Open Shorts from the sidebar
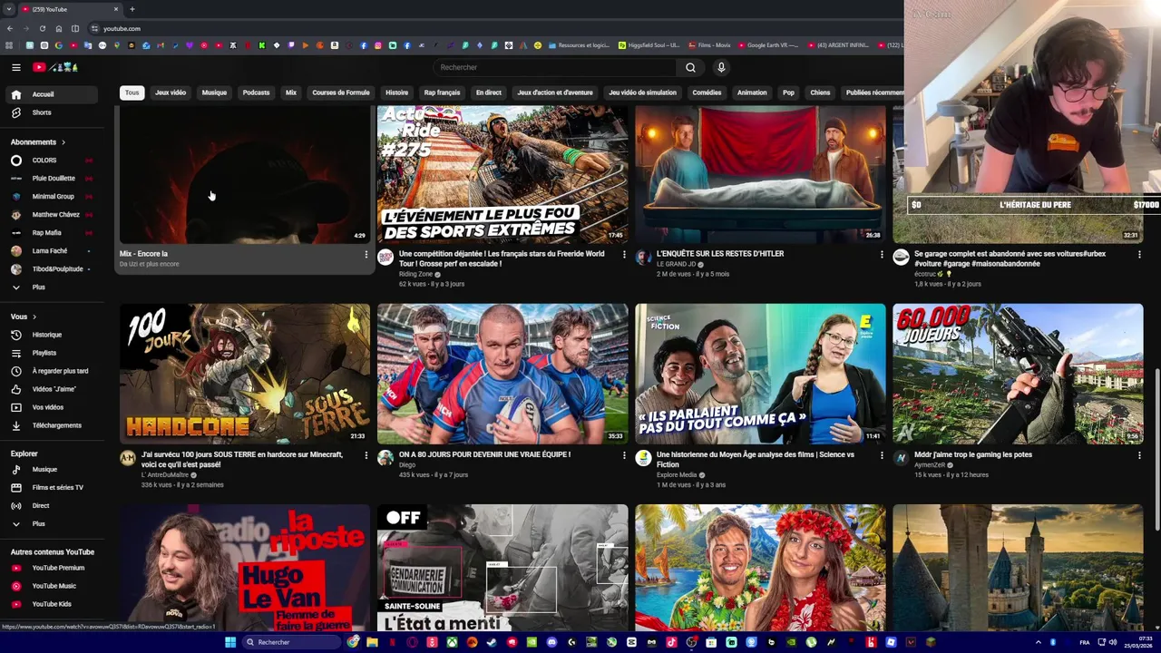Screen dimensions: 1161x653 [54, 112]
